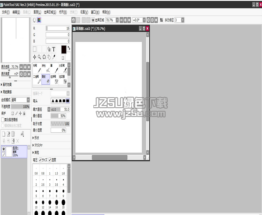Select the Zoom magnifier tool
The height and width of the screenshot is (215, 262).
[39, 57]
